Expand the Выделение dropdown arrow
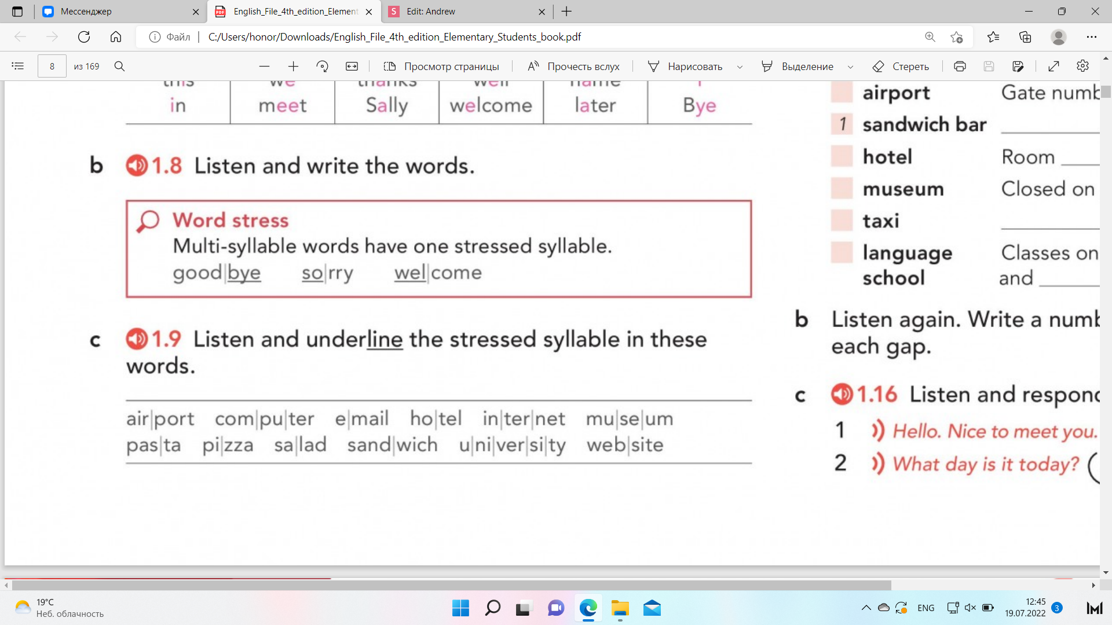The height and width of the screenshot is (625, 1112). [x=850, y=67]
